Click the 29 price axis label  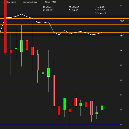(121, 125)
